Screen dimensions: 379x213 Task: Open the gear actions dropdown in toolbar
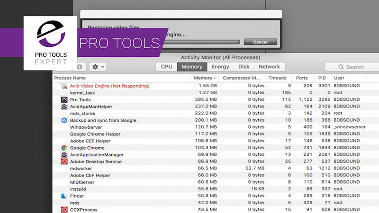coord(98,67)
